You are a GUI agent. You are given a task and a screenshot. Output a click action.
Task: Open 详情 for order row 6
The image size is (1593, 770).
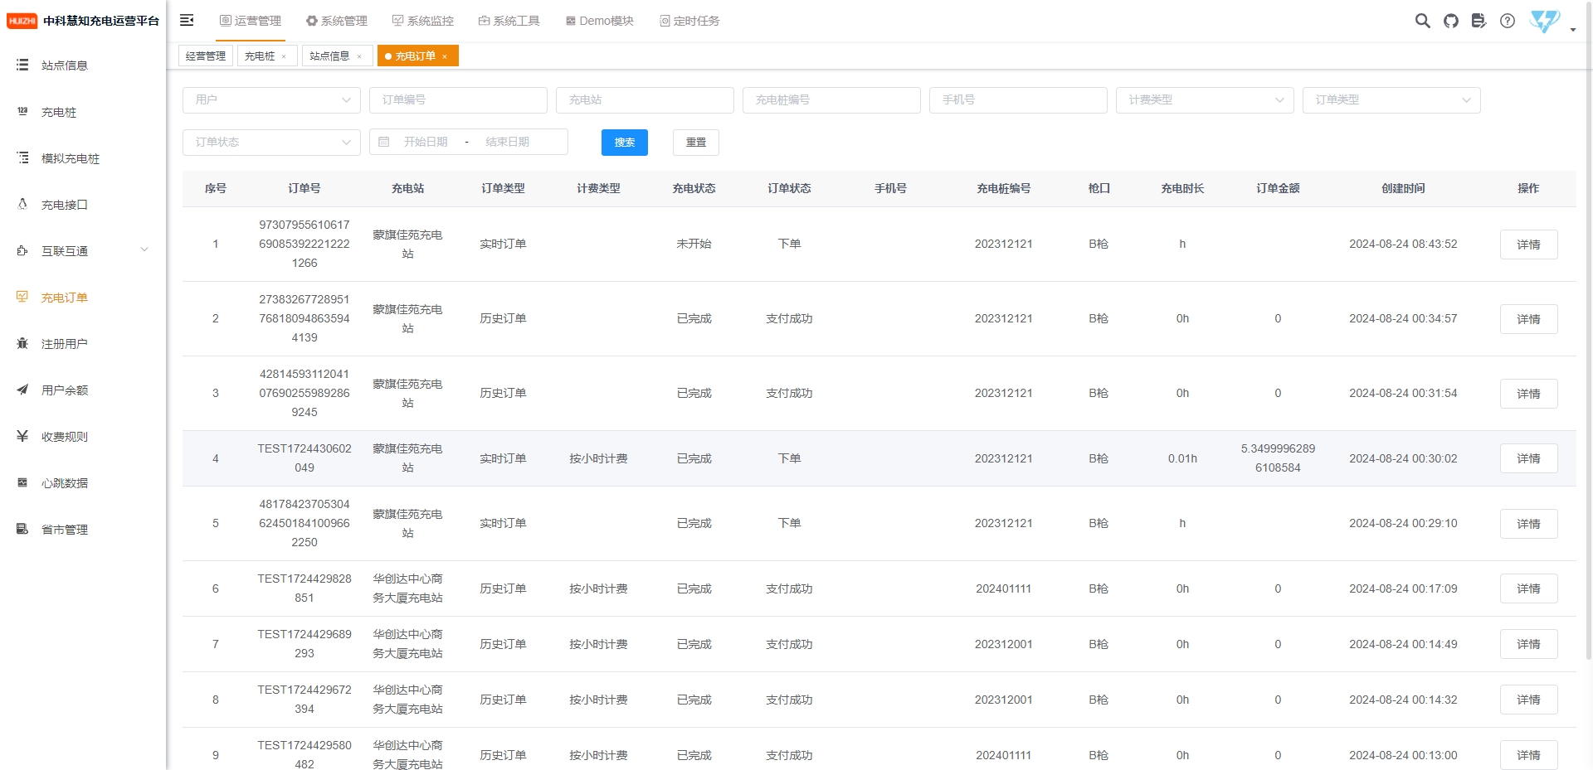(x=1528, y=588)
